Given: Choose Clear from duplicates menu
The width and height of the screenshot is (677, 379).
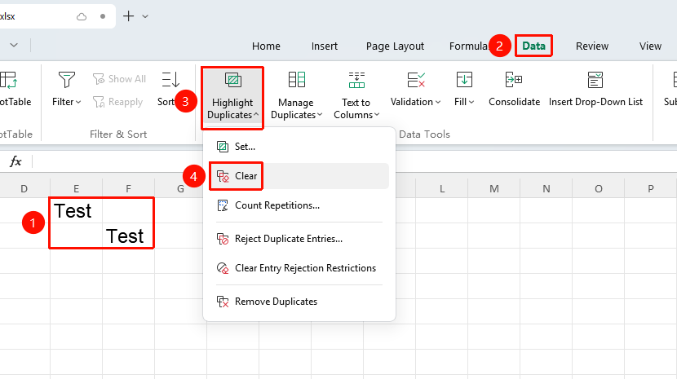Looking at the screenshot, I should pyautogui.click(x=299, y=176).
